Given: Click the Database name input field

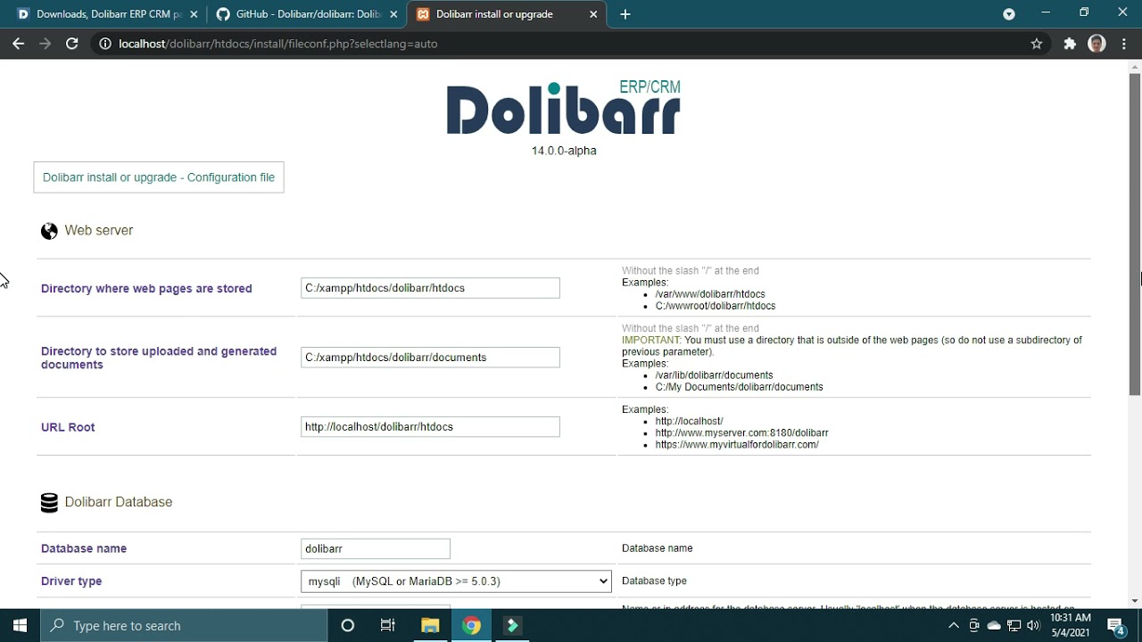Looking at the screenshot, I should (376, 549).
